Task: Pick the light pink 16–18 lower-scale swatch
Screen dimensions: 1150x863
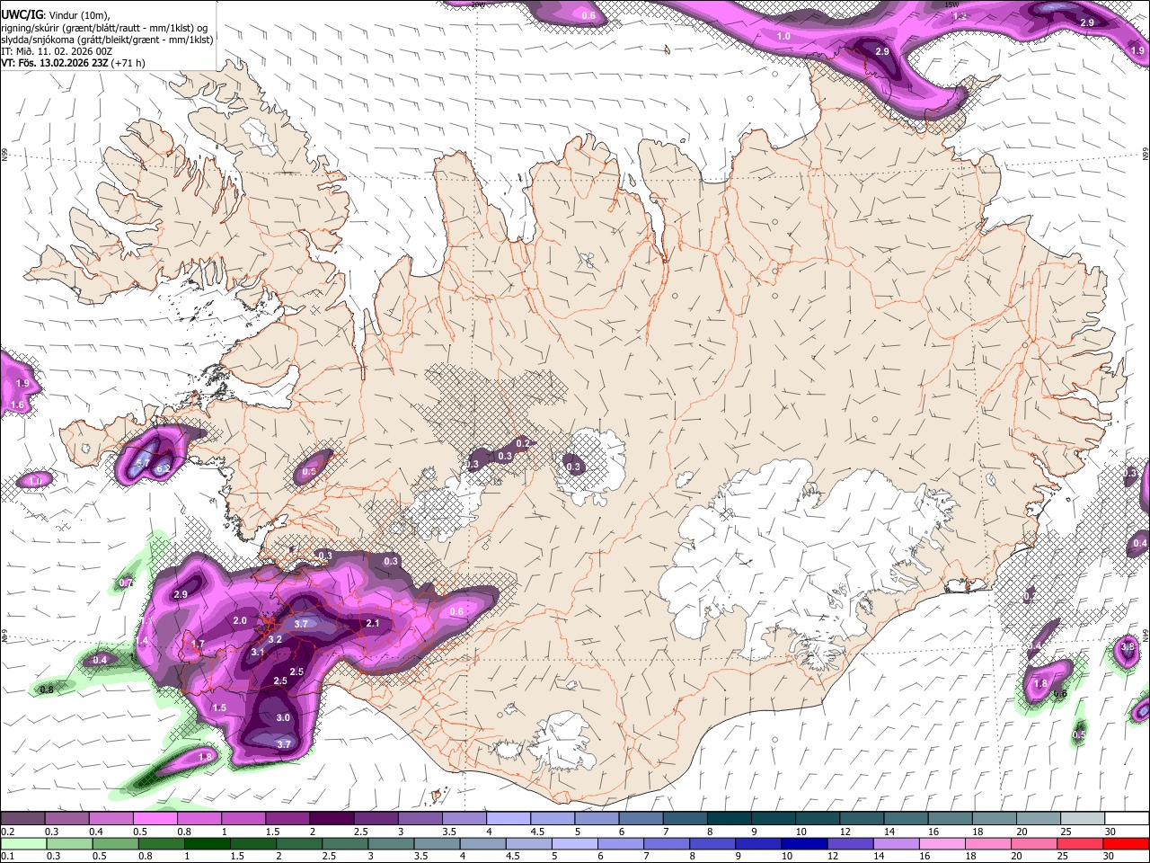Action: tap(941, 843)
